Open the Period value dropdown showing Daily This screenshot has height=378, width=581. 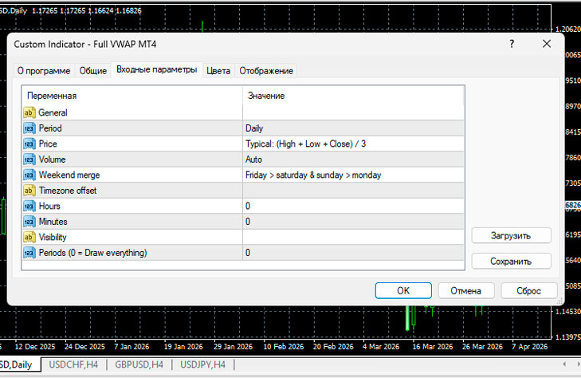pos(353,128)
